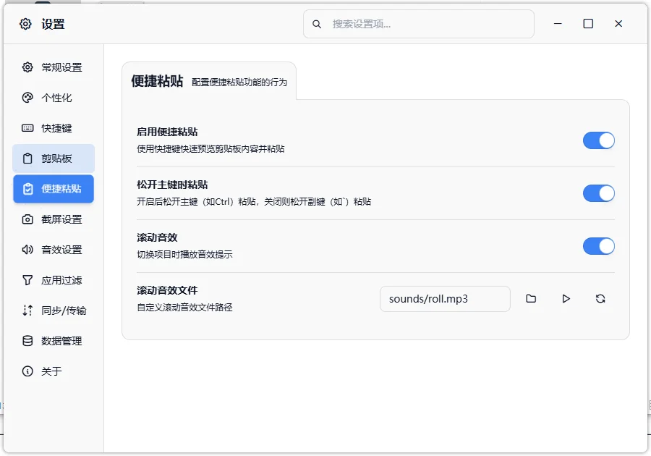This screenshot has height=456, width=651.
Task: Maximize the settings window
Action: tap(588, 24)
